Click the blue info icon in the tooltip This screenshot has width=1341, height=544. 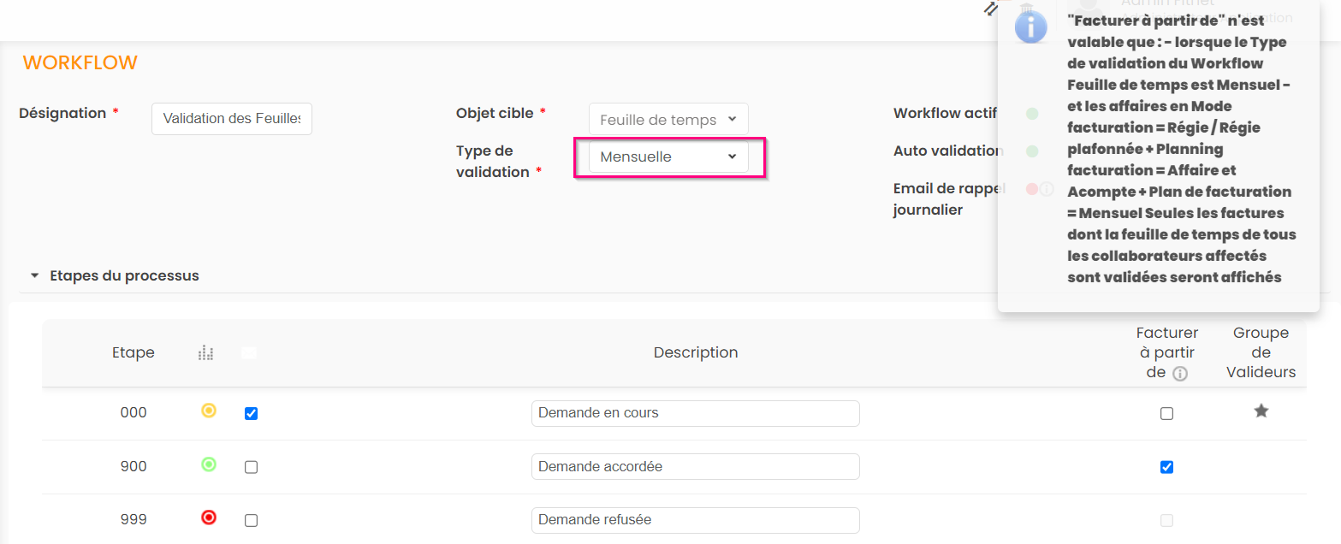click(1030, 27)
